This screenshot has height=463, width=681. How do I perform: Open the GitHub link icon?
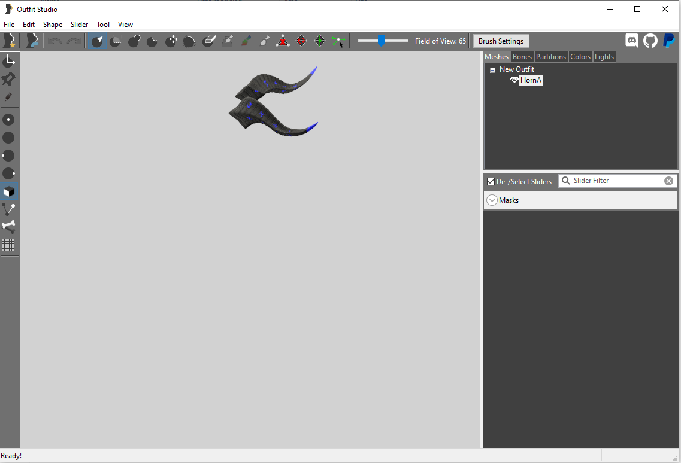[650, 41]
